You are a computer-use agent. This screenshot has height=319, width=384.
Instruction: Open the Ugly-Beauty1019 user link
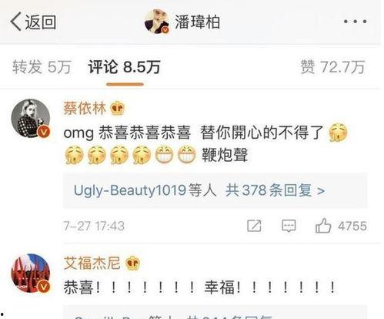click(130, 190)
